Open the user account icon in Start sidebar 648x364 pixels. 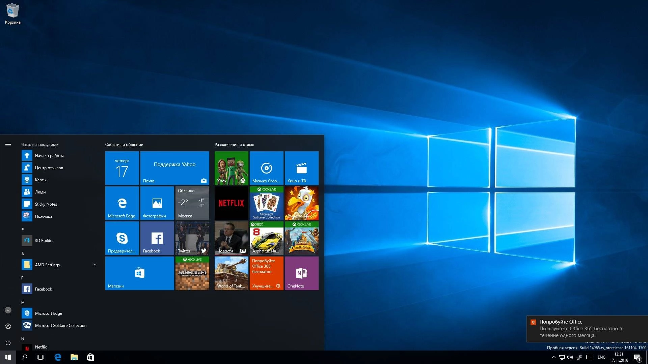[8, 310]
